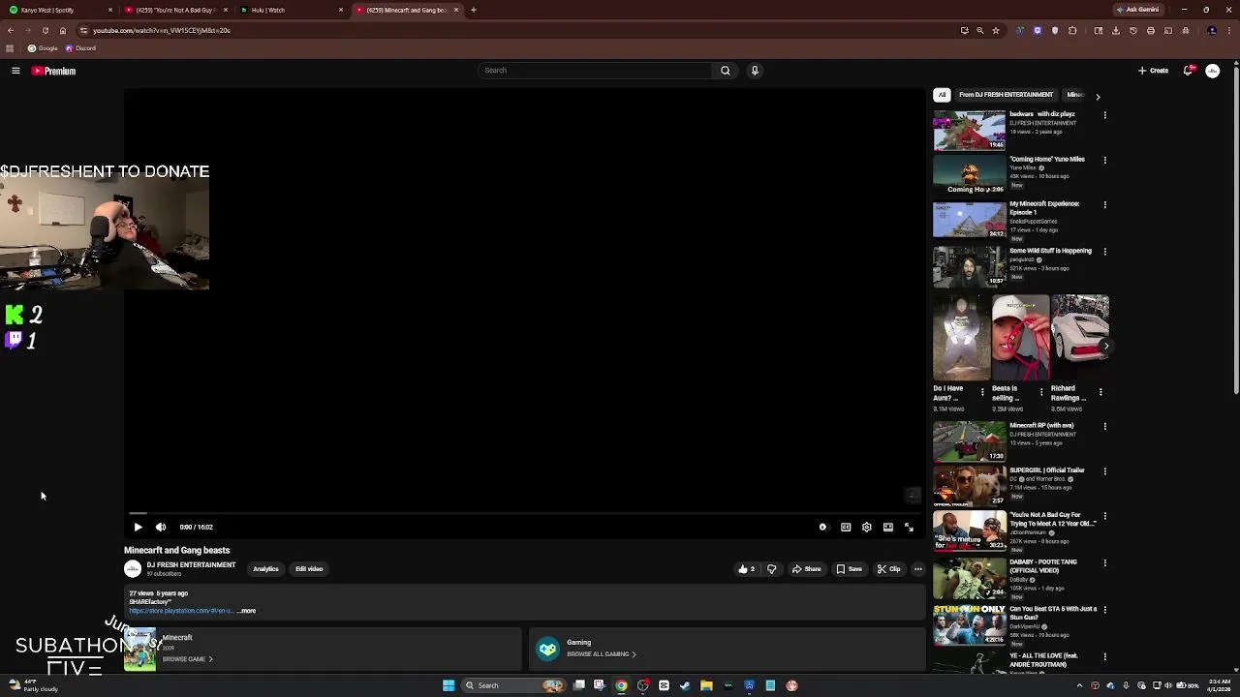Open options for Minecraft RP with ava

1104,426
